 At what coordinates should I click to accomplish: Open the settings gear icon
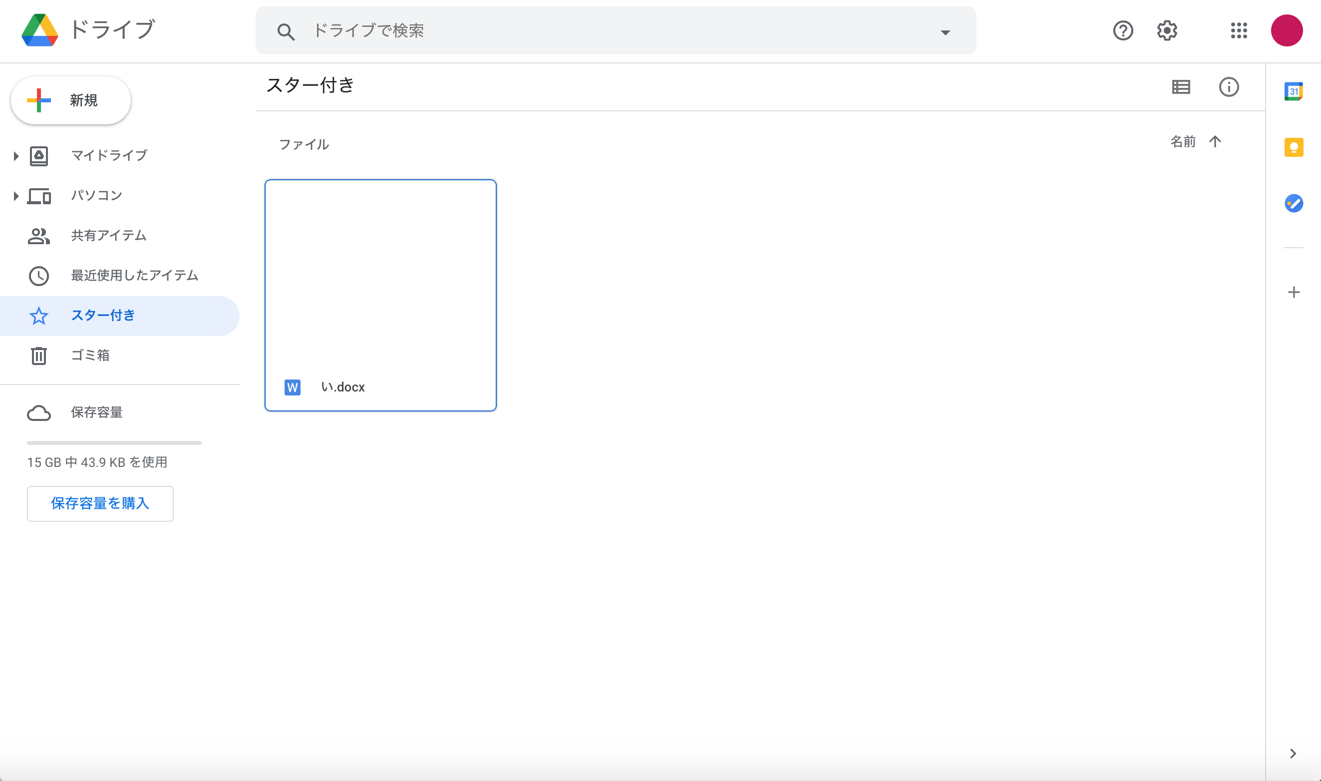click(x=1167, y=30)
